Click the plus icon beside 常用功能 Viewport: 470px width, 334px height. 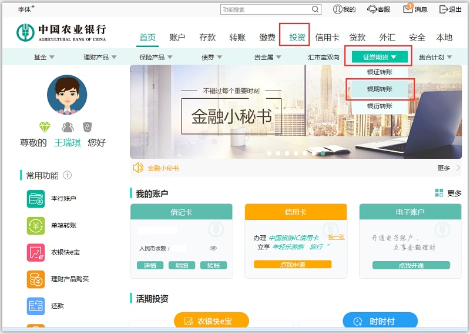click(67, 175)
